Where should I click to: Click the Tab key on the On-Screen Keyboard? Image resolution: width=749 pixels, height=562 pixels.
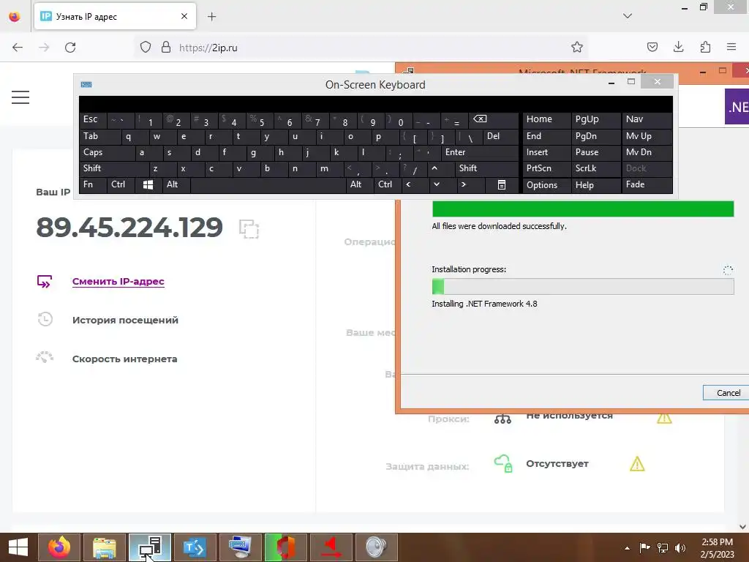(x=99, y=136)
